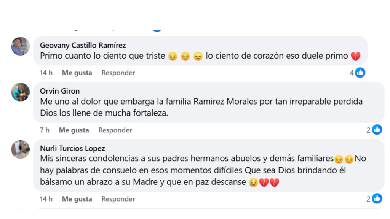Select the crying face emoji in Nurli's comment
Image resolution: width=390 pixels, height=219 pixels.
pos(253,182)
